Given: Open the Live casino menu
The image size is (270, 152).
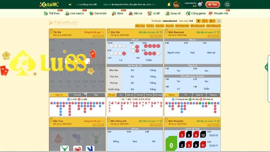Looking at the screenshot, I should click(x=75, y=14).
